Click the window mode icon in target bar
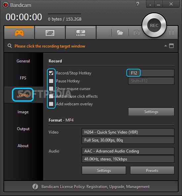182x196 pixels. tap(171, 46)
